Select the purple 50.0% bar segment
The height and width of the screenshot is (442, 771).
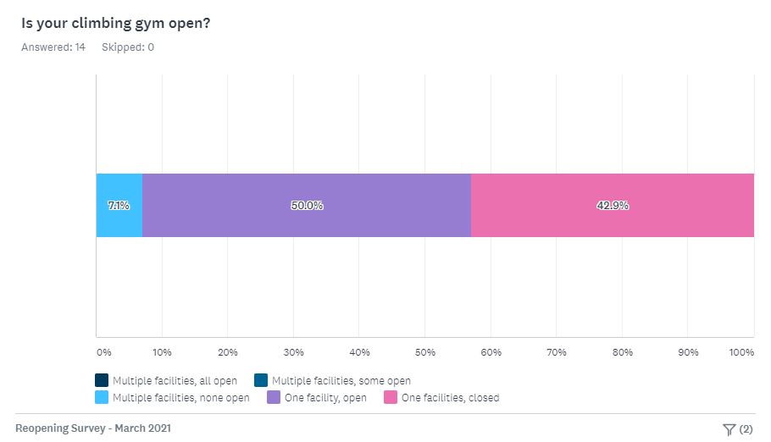click(307, 205)
